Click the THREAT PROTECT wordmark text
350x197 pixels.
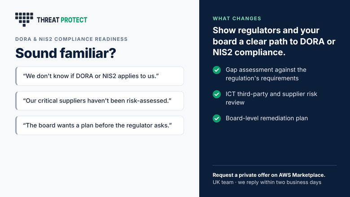[x=62, y=20]
